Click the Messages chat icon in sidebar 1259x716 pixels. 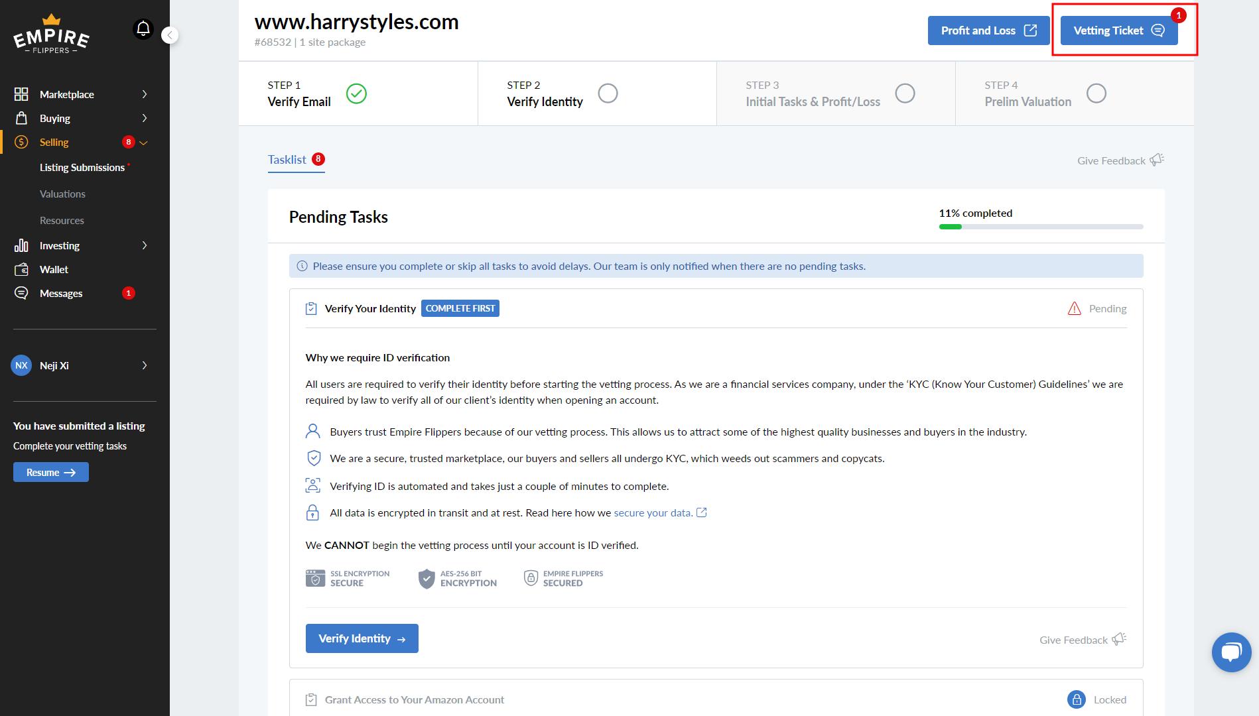click(x=21, y=293)
